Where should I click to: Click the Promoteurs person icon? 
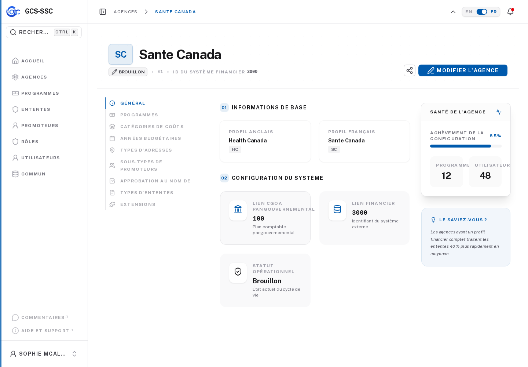15,126
